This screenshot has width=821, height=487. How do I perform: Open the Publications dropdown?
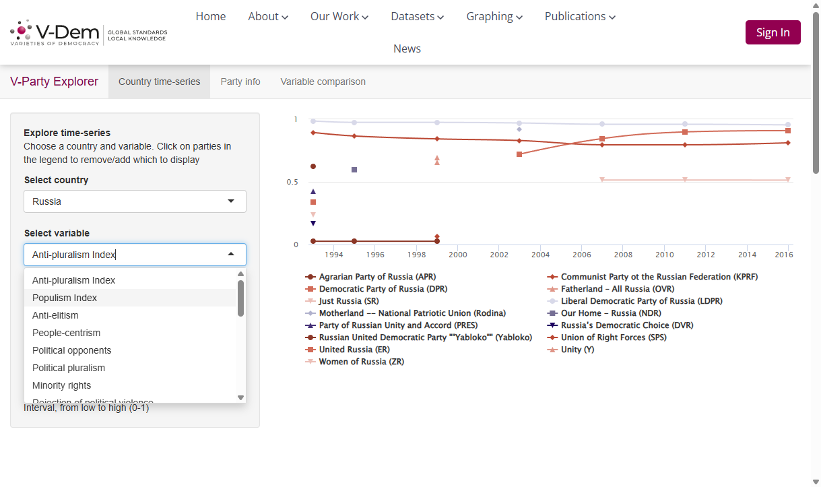coord(580,16)
